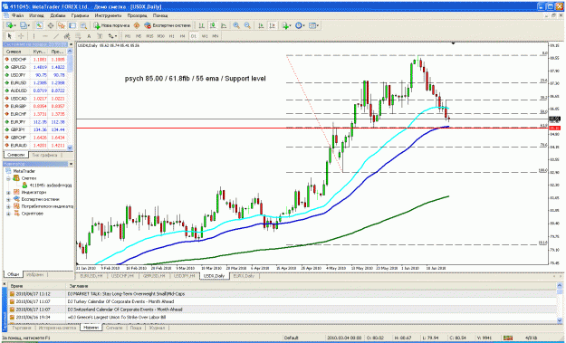Toggle the Navigator window star icon

tap(62, 25)
